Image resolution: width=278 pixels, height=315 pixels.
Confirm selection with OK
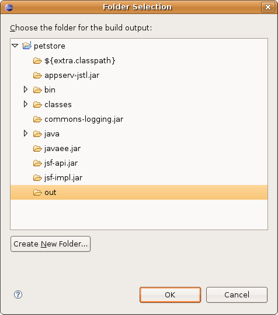tap(170, 295)
